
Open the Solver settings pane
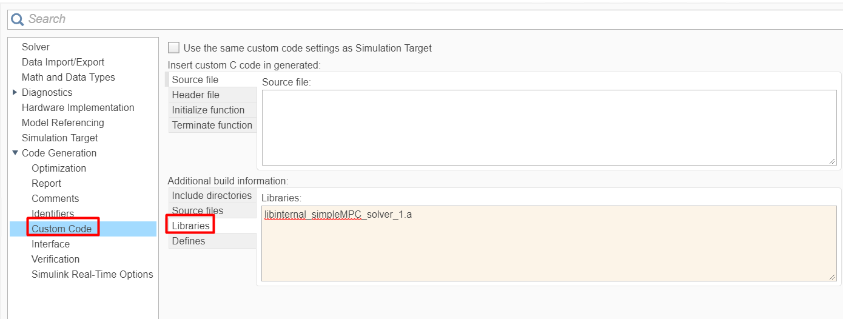36,47
